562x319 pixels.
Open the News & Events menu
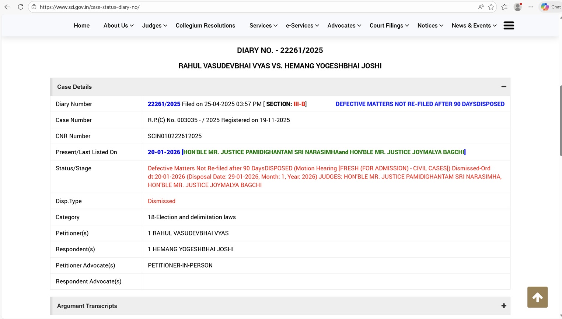474,25
